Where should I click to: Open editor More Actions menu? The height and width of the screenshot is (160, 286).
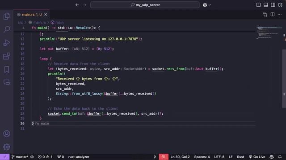[280, 15]
